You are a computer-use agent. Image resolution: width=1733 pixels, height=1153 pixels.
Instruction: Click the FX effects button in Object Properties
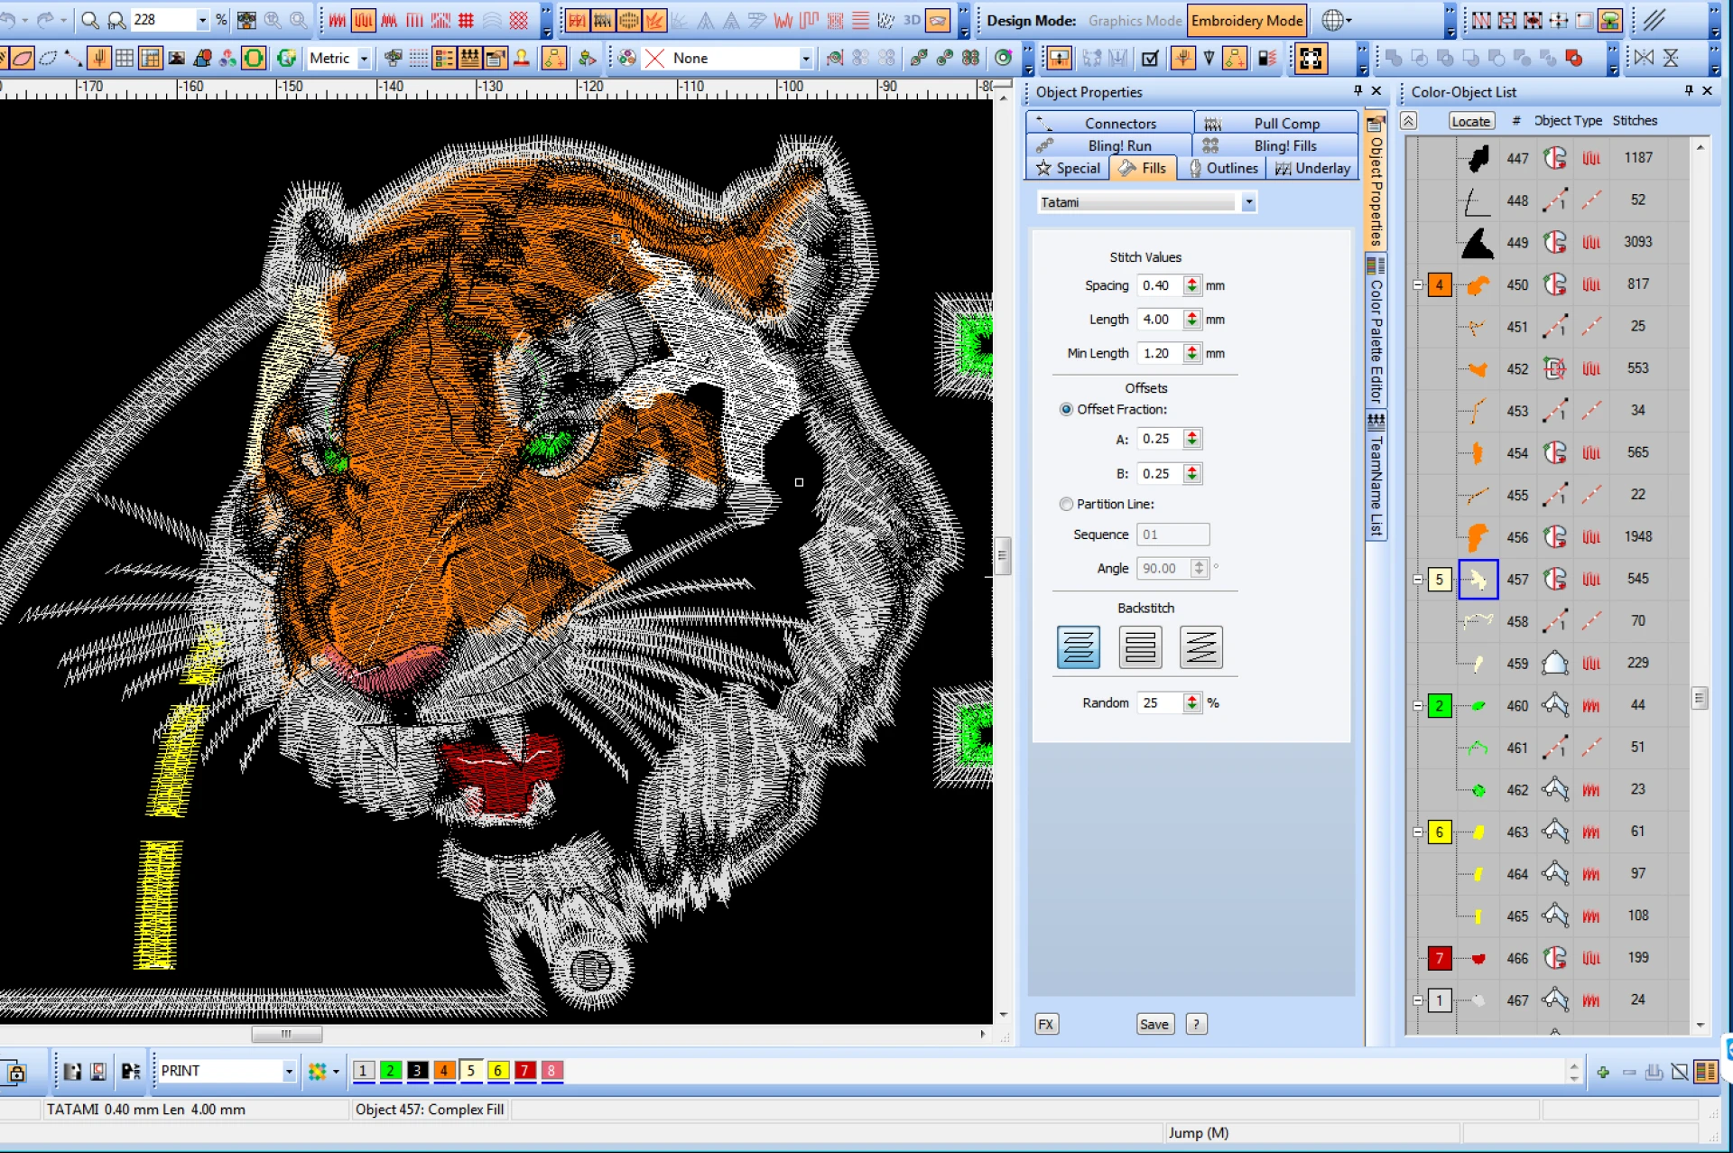(x=1045, y=1024)
